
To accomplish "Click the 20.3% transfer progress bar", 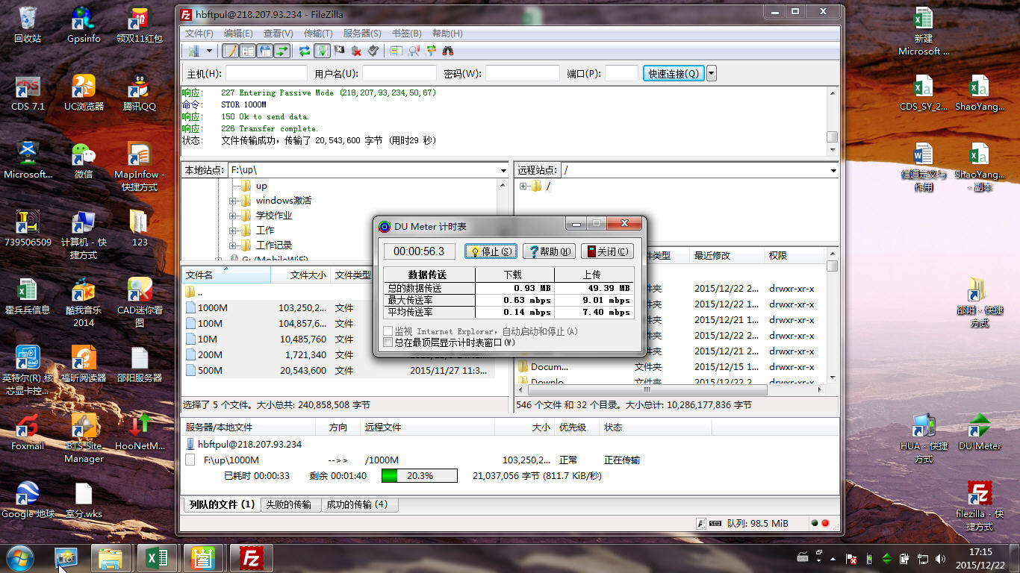I will pos(419,475).
